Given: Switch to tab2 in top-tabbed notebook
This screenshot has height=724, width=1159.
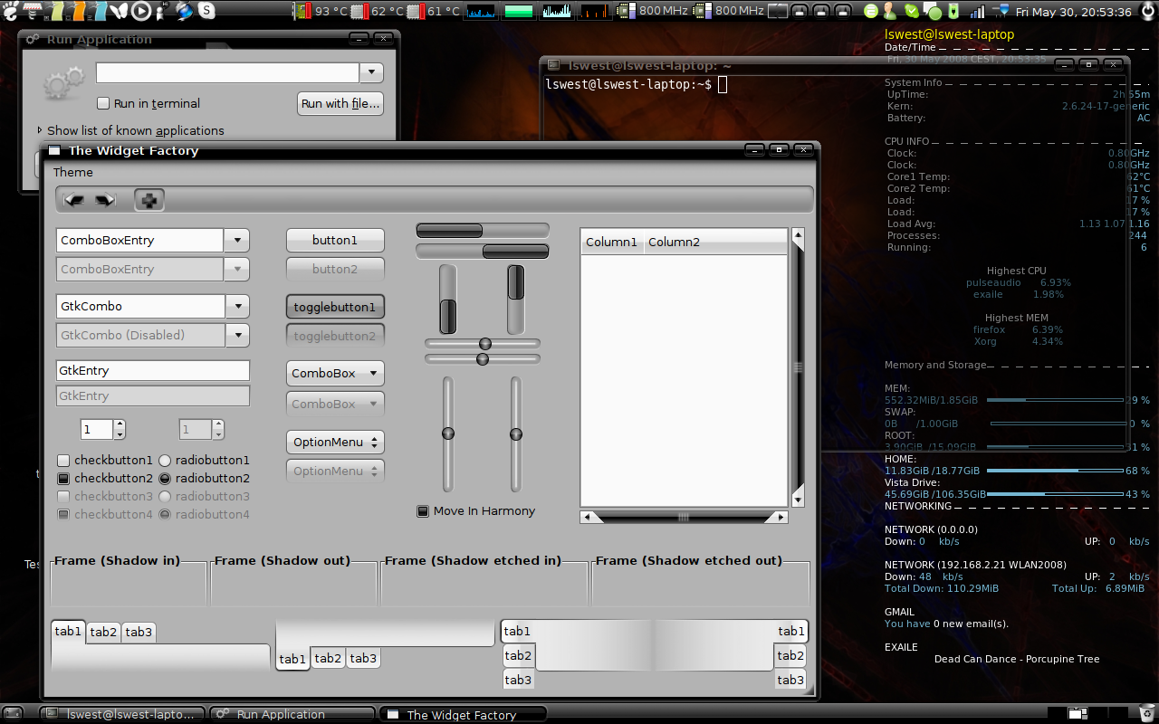Looking at the screenshot, I should pyautogui.click(x=103, y=632).
